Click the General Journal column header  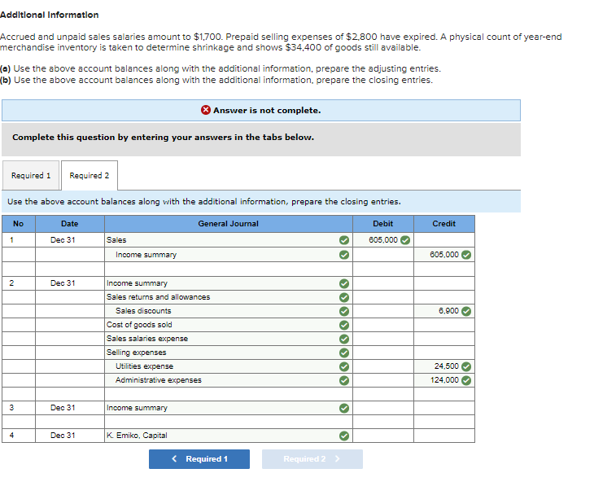(x=229, y=224)
